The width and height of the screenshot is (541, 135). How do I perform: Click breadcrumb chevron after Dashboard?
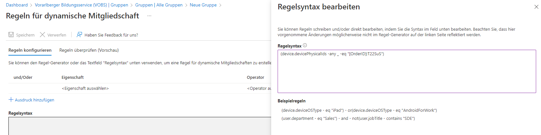click(31, 5)
